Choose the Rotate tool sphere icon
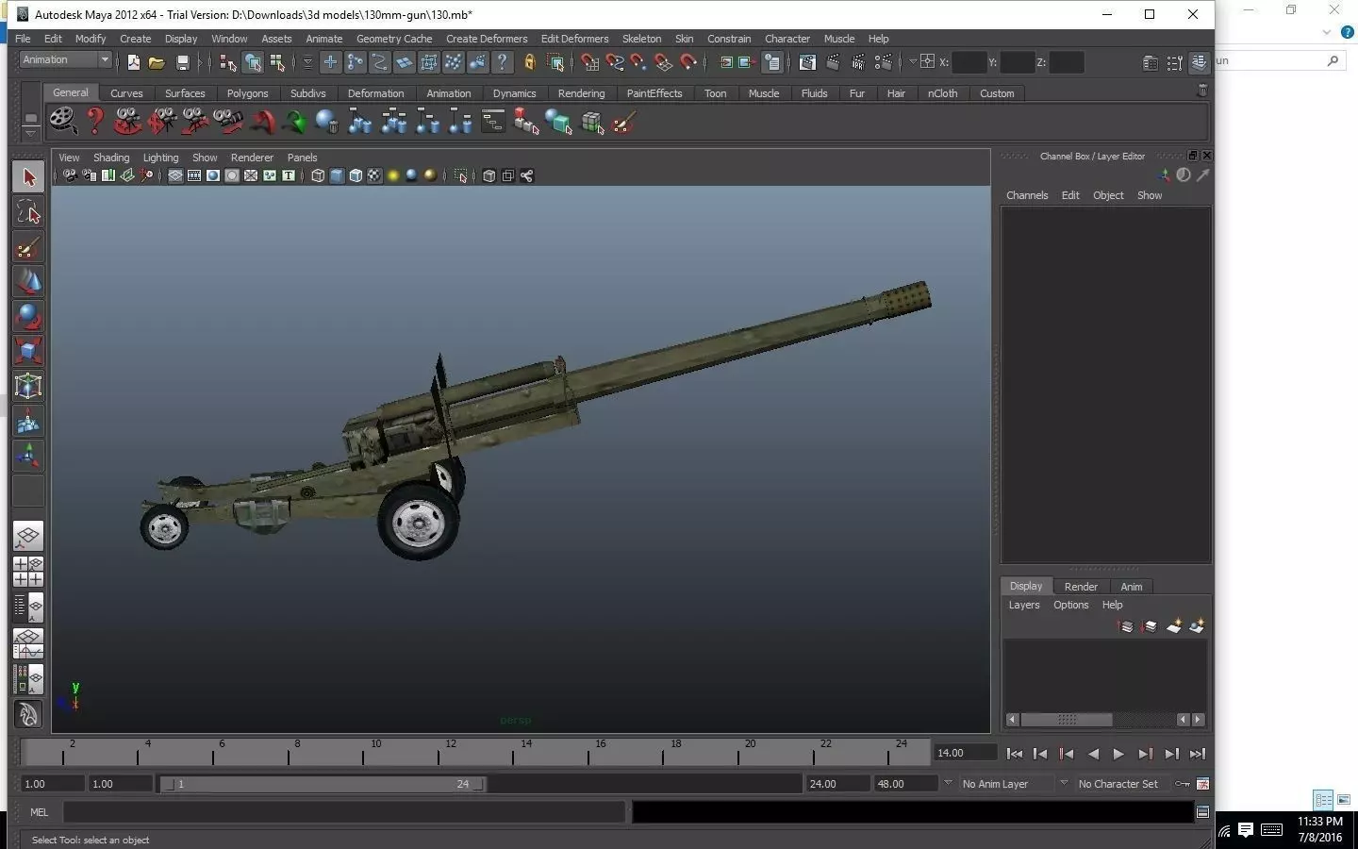The height and width of the screenshot is (849, 1358). 28,317
